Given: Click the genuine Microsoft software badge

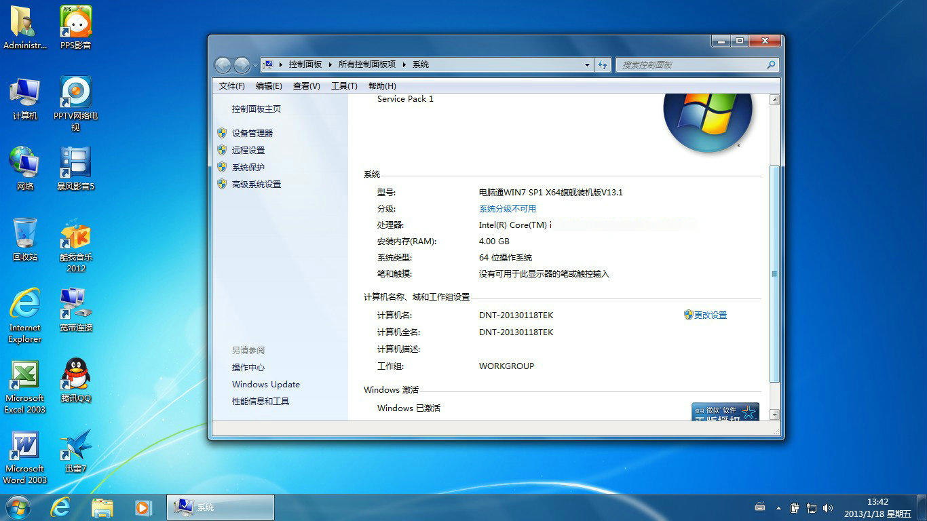Looking at the screenshot, I should (x=725, y=412).
